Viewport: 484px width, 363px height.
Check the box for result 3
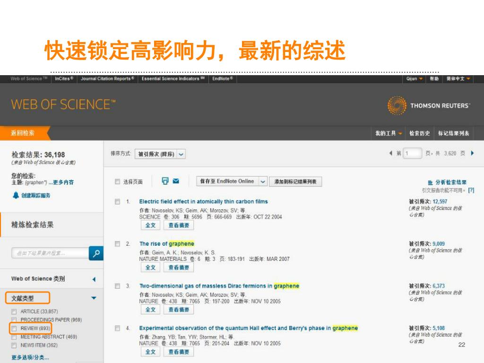[117, 286]
